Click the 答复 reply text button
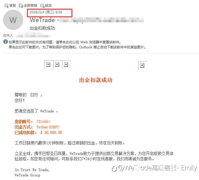This screenshot has width=199, height=180. [x=13, y=6]
